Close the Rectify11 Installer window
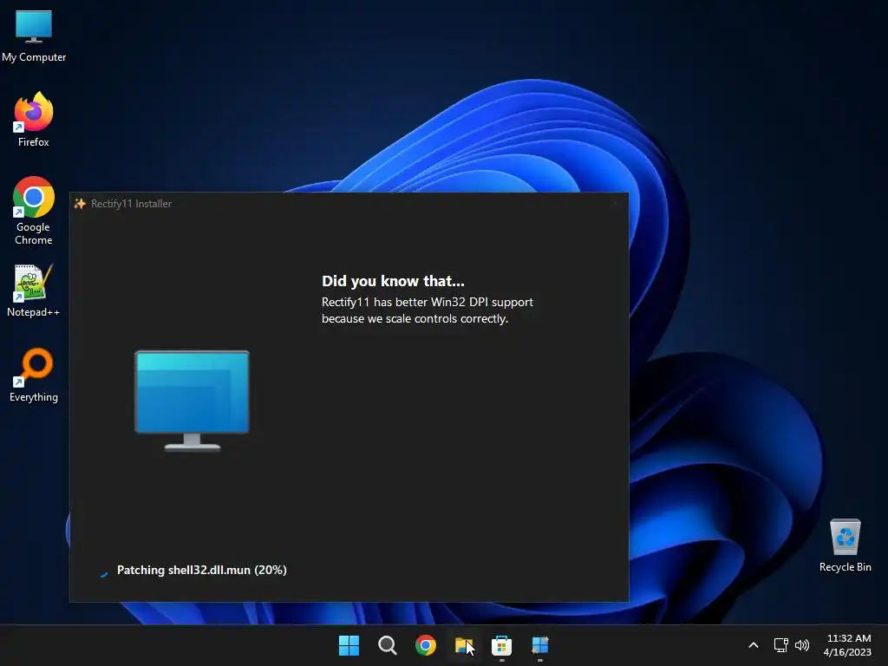The height and width of the screenshot is (666, 888). 615,203
